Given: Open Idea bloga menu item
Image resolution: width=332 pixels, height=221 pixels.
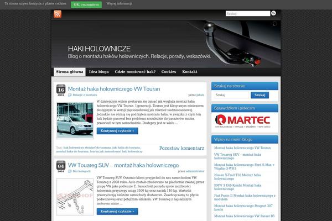Looking at the screenshot, I should [x=98, y=72].
